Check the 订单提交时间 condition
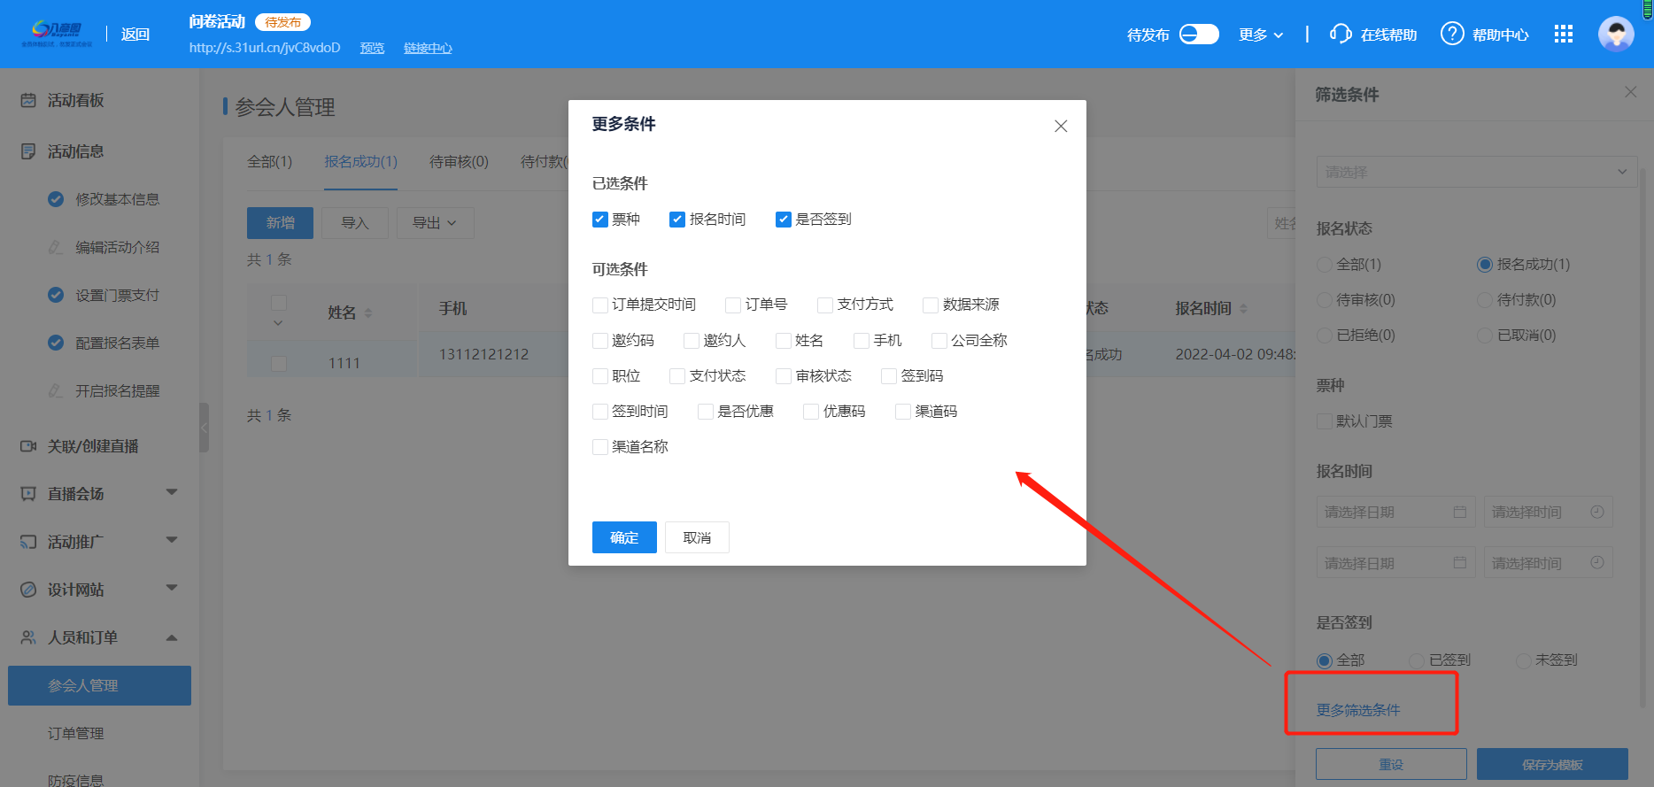This screenshot has width=1654, height=787. (x=600, y=305)
